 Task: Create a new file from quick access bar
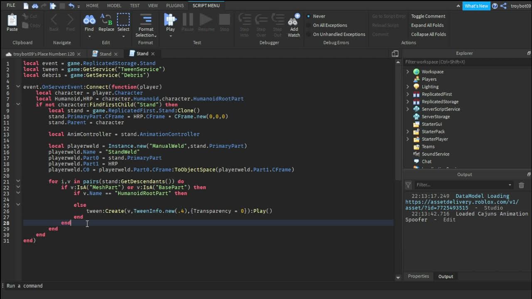pos(26,6)
